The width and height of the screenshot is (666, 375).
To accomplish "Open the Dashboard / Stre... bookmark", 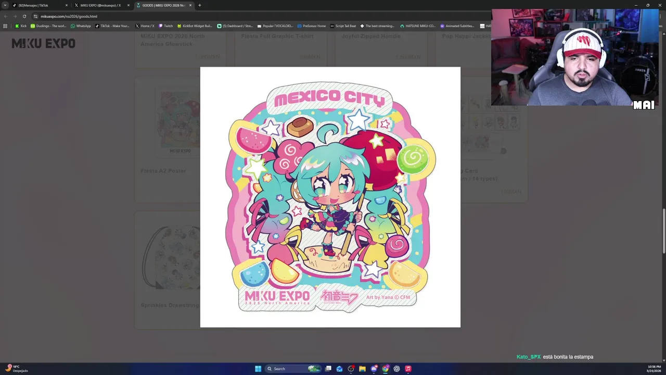I will pos(235,26).
